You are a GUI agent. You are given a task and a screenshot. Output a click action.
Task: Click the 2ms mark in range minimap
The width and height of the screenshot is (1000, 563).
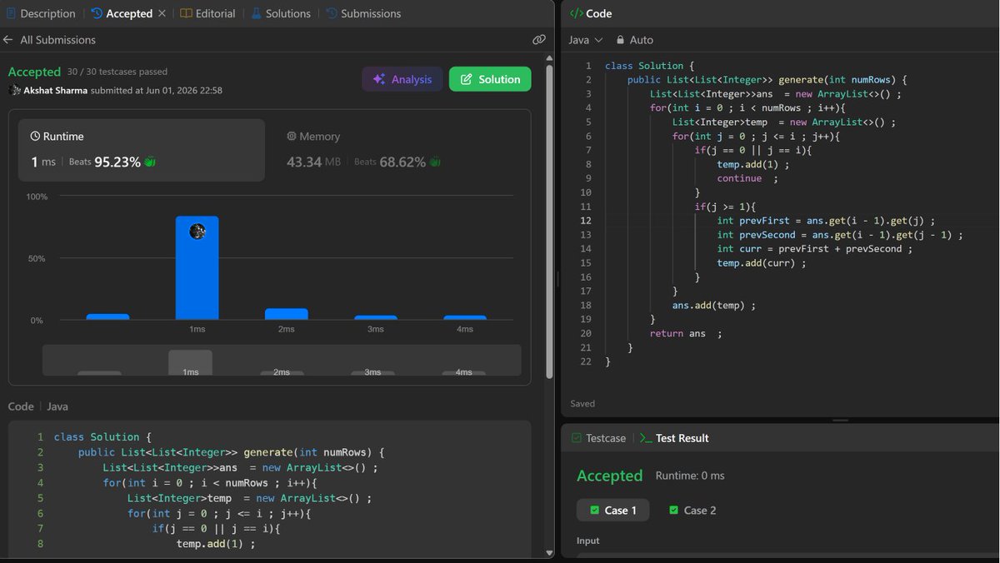[x=282, y=372]
